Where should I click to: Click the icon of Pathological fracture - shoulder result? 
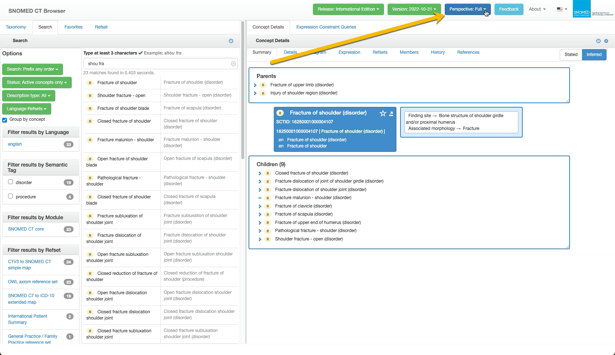pyautogui.click(x=90, y=178)
